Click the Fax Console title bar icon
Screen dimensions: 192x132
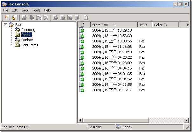coord(4,4)
